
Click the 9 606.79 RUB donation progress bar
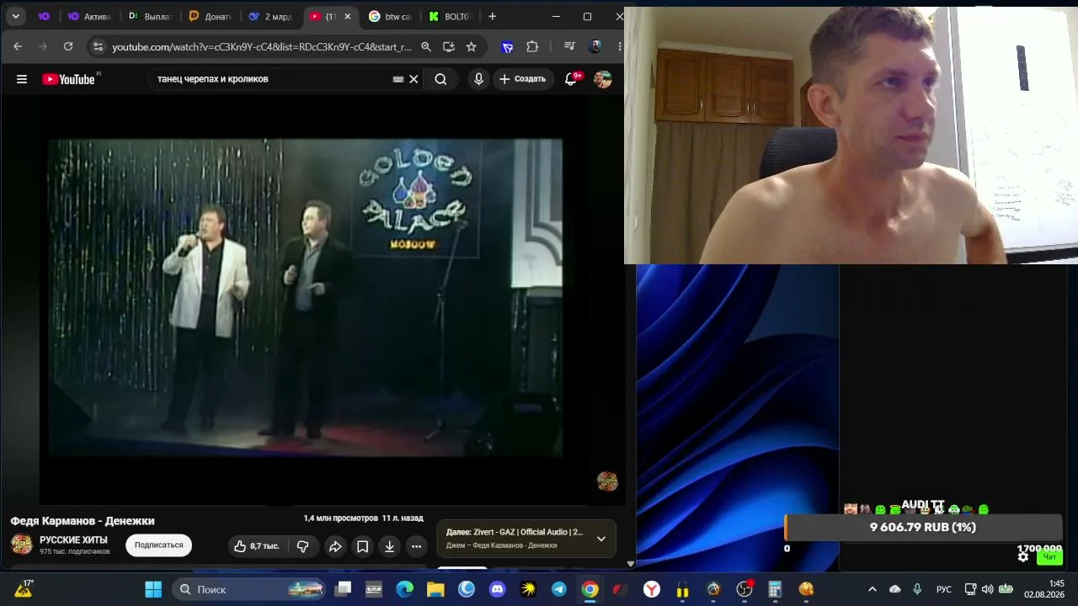pos(923,528)
